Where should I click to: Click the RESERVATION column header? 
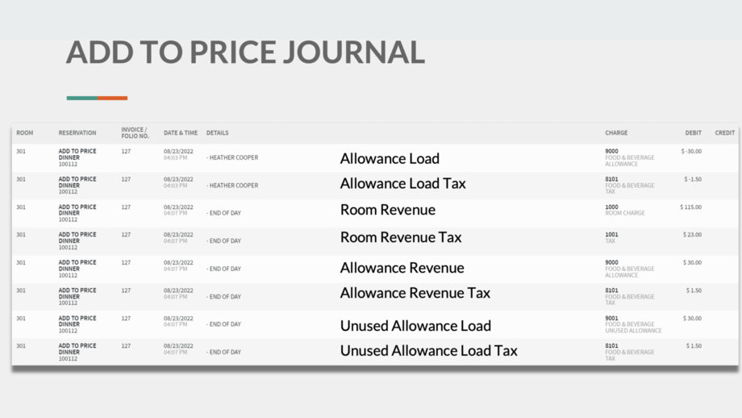77,133
